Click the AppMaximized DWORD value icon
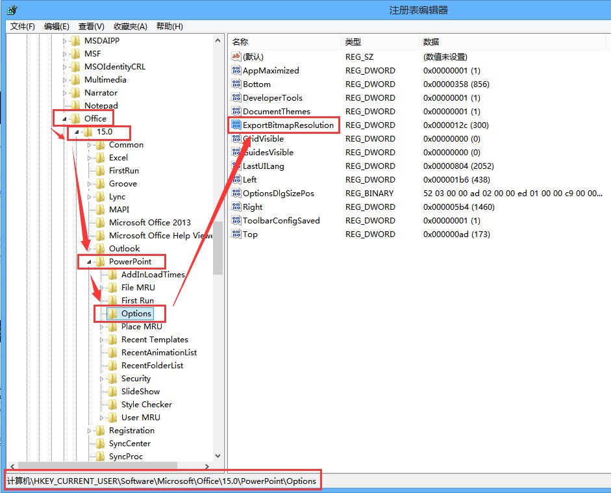 pos(236,70)
